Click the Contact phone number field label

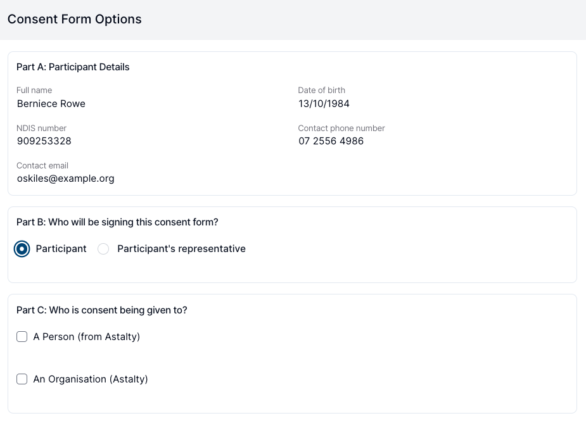[341, 129]
